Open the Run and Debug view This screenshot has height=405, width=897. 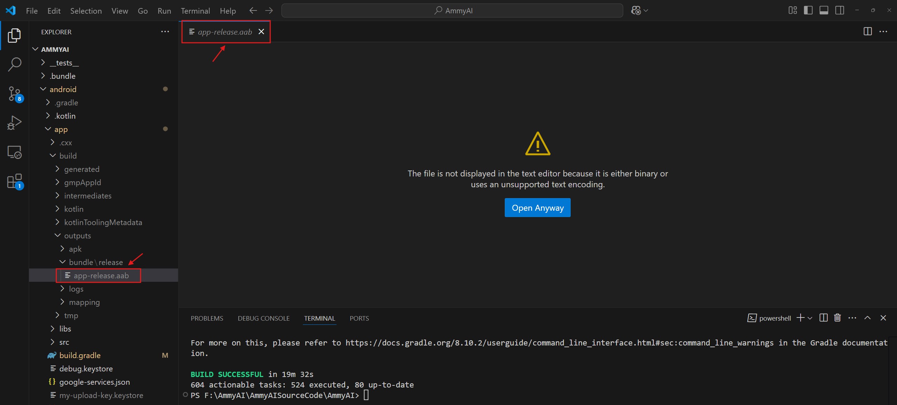click(14, 123)
